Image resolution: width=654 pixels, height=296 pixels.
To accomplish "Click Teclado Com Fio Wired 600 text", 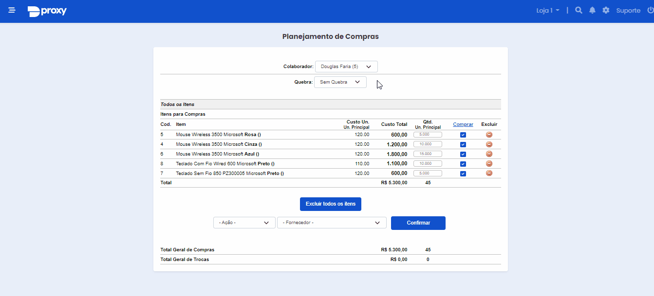I will coord(225,164).
